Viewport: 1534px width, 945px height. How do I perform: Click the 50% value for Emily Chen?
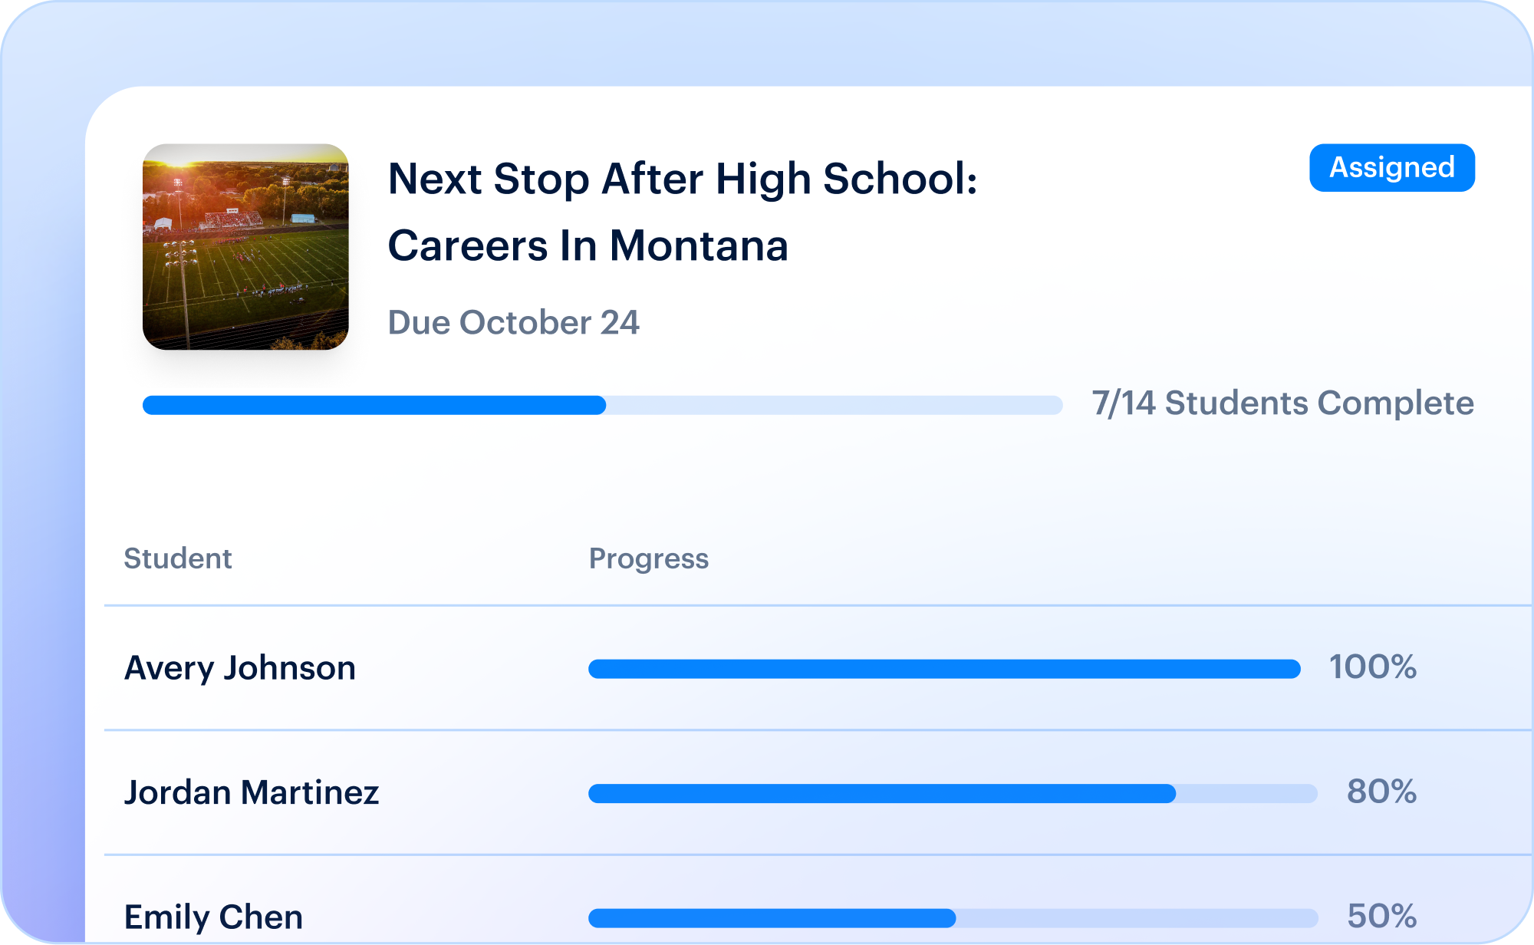[1381, 916]
